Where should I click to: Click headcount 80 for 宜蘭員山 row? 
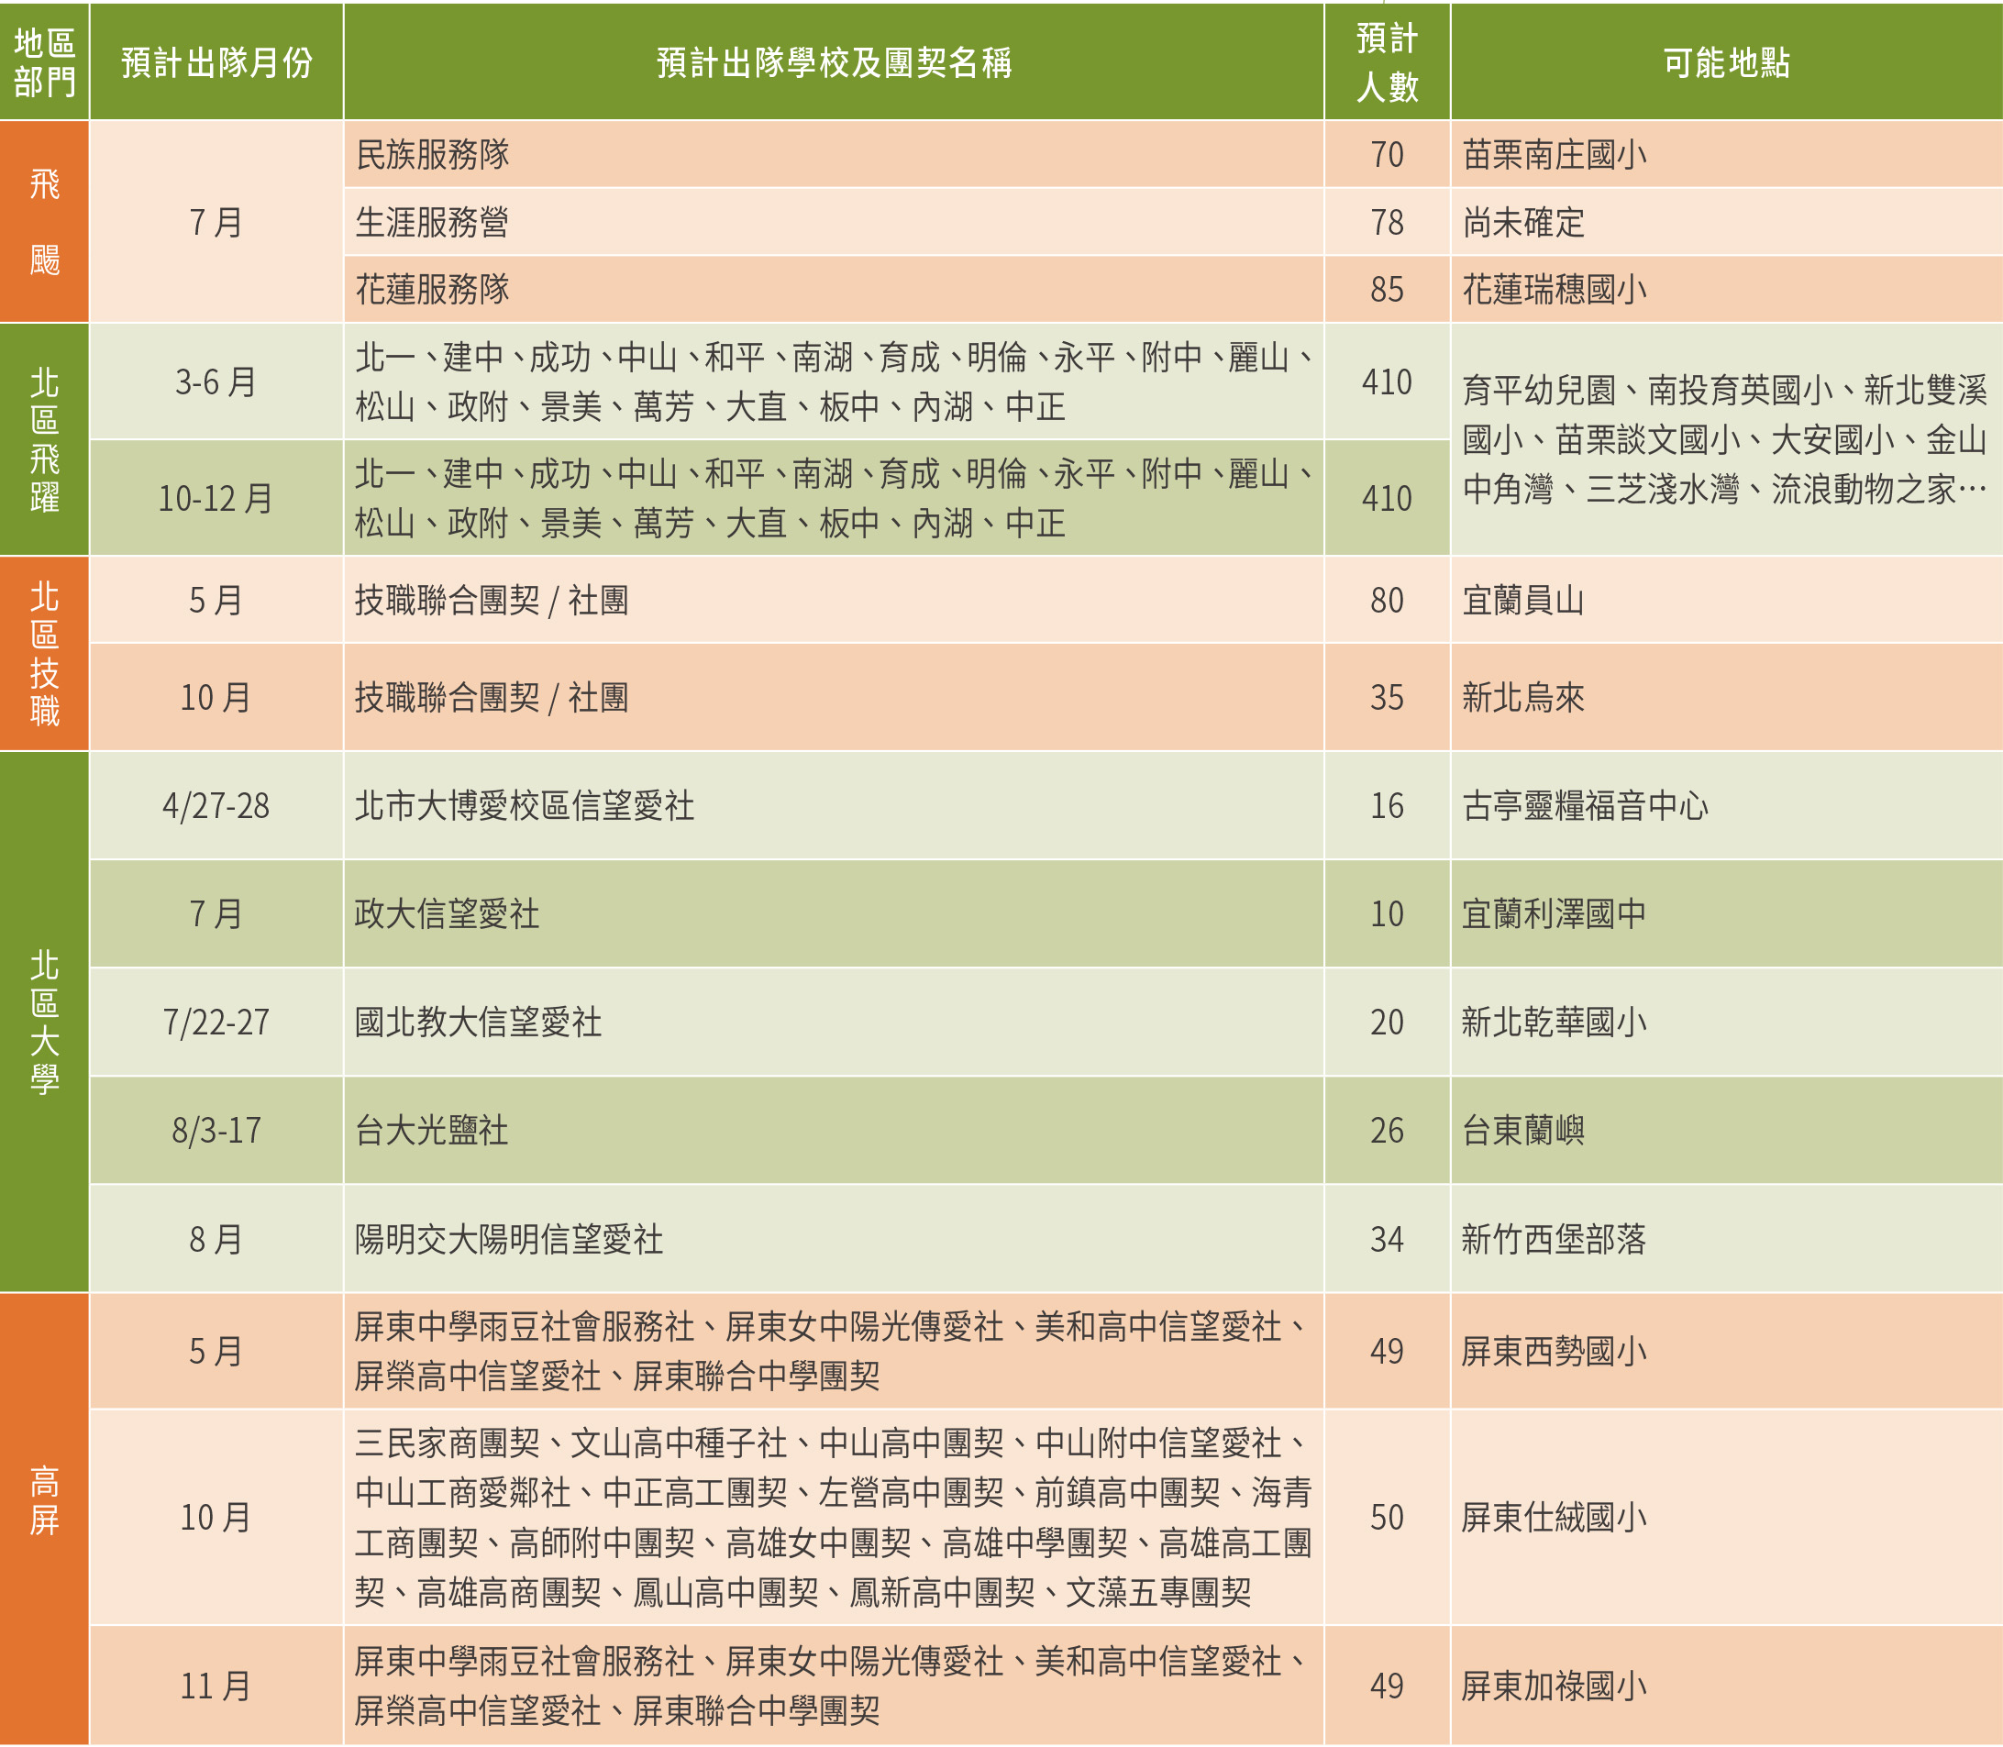[x=1387, y=600]
